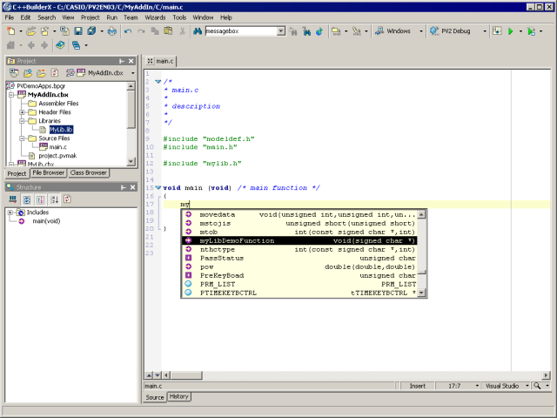Open the File menu

[x=10, y=17]
